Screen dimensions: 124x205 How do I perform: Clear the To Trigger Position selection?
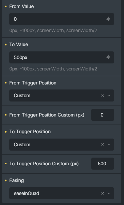pos(103,145)
